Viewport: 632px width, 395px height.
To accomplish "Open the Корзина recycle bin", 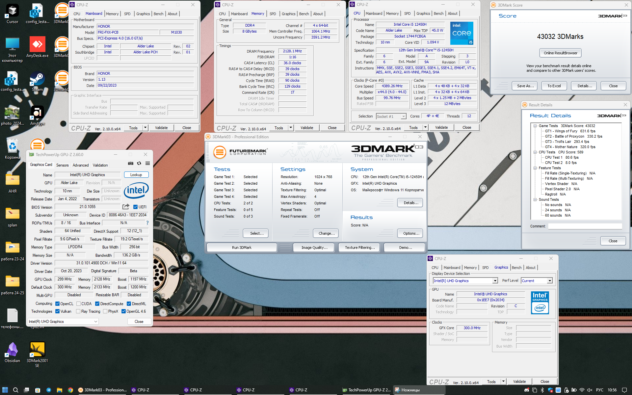I will 13,149.
